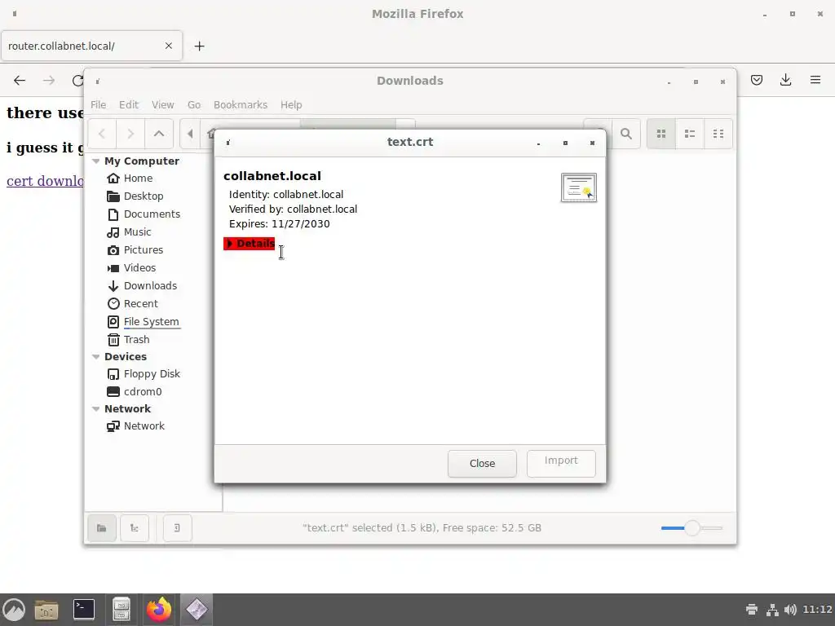The height and width of the screenshot is (626, 835).
Task: Select Floppy Disk under Devices
Action: 152,374
